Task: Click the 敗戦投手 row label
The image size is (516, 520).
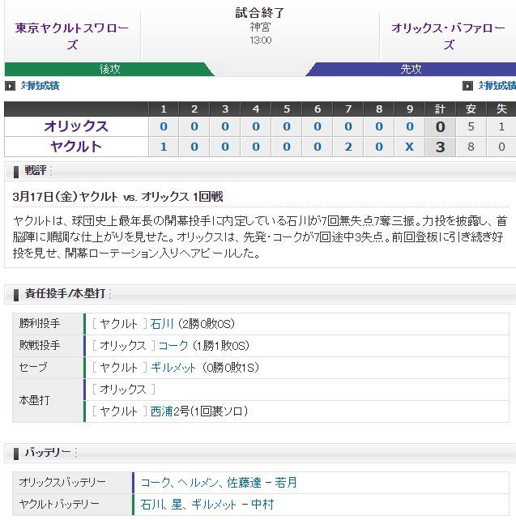Action: [40, 345]
